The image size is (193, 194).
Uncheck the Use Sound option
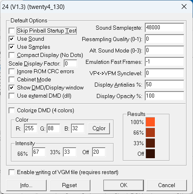(12, 39)
